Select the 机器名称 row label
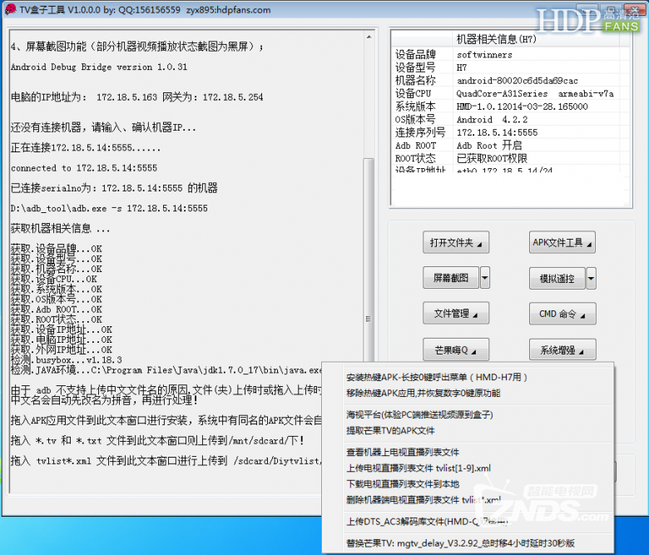Image resolution: width=649 pixels, height=555 pixels. point(415,80)
